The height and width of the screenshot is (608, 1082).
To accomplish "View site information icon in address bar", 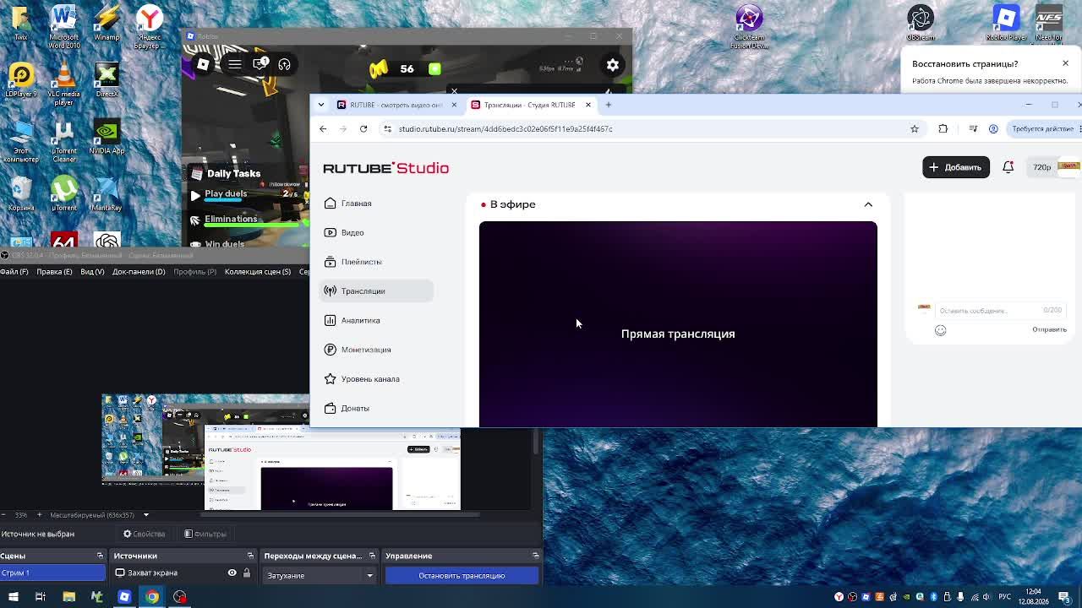I will 387,128.
